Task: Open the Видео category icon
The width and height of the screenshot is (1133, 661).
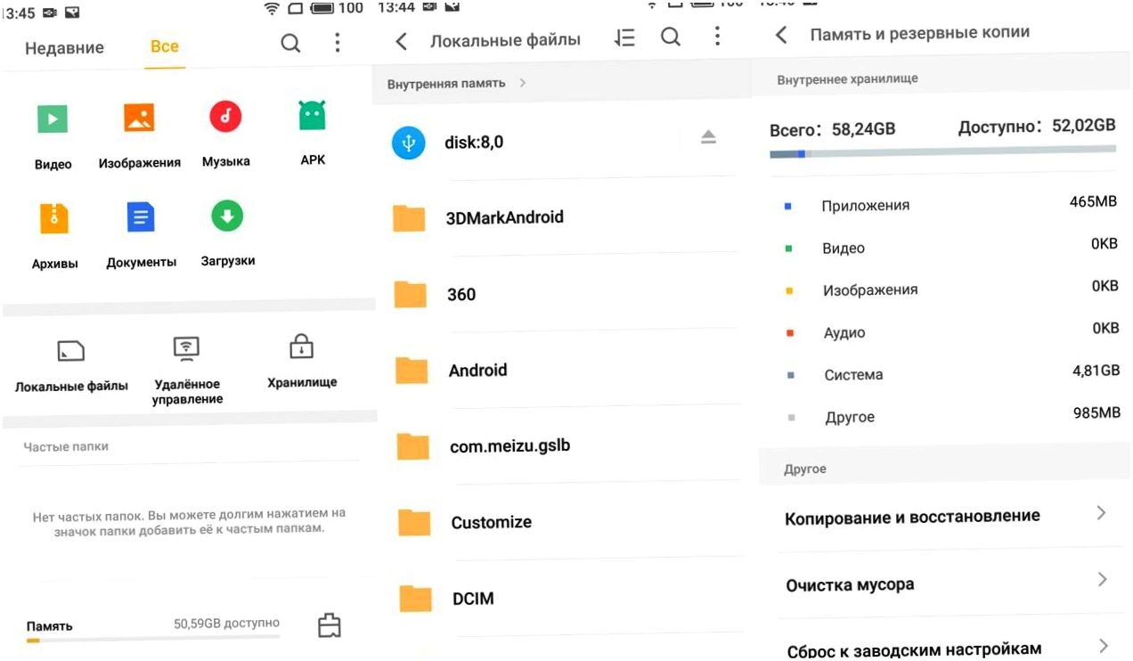Action: [x=53, y=118]
